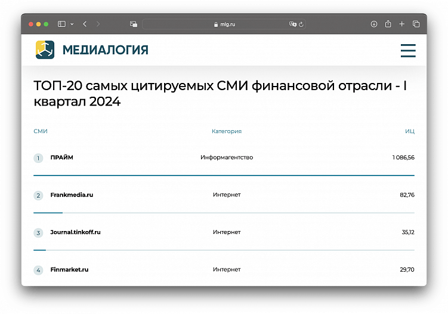The width and height of the screenshot is (448, 314).
Task: Click the ТОП-20 самых цитируемых СМИ heading
Action: [220, 94]
